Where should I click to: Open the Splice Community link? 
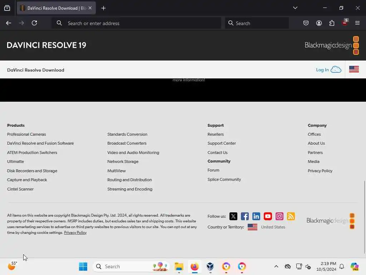click(x=224, y=179)
